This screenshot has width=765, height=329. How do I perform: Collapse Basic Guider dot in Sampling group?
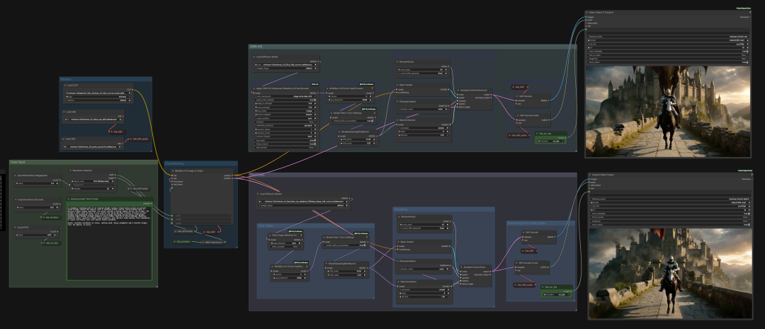pos(398,242)
